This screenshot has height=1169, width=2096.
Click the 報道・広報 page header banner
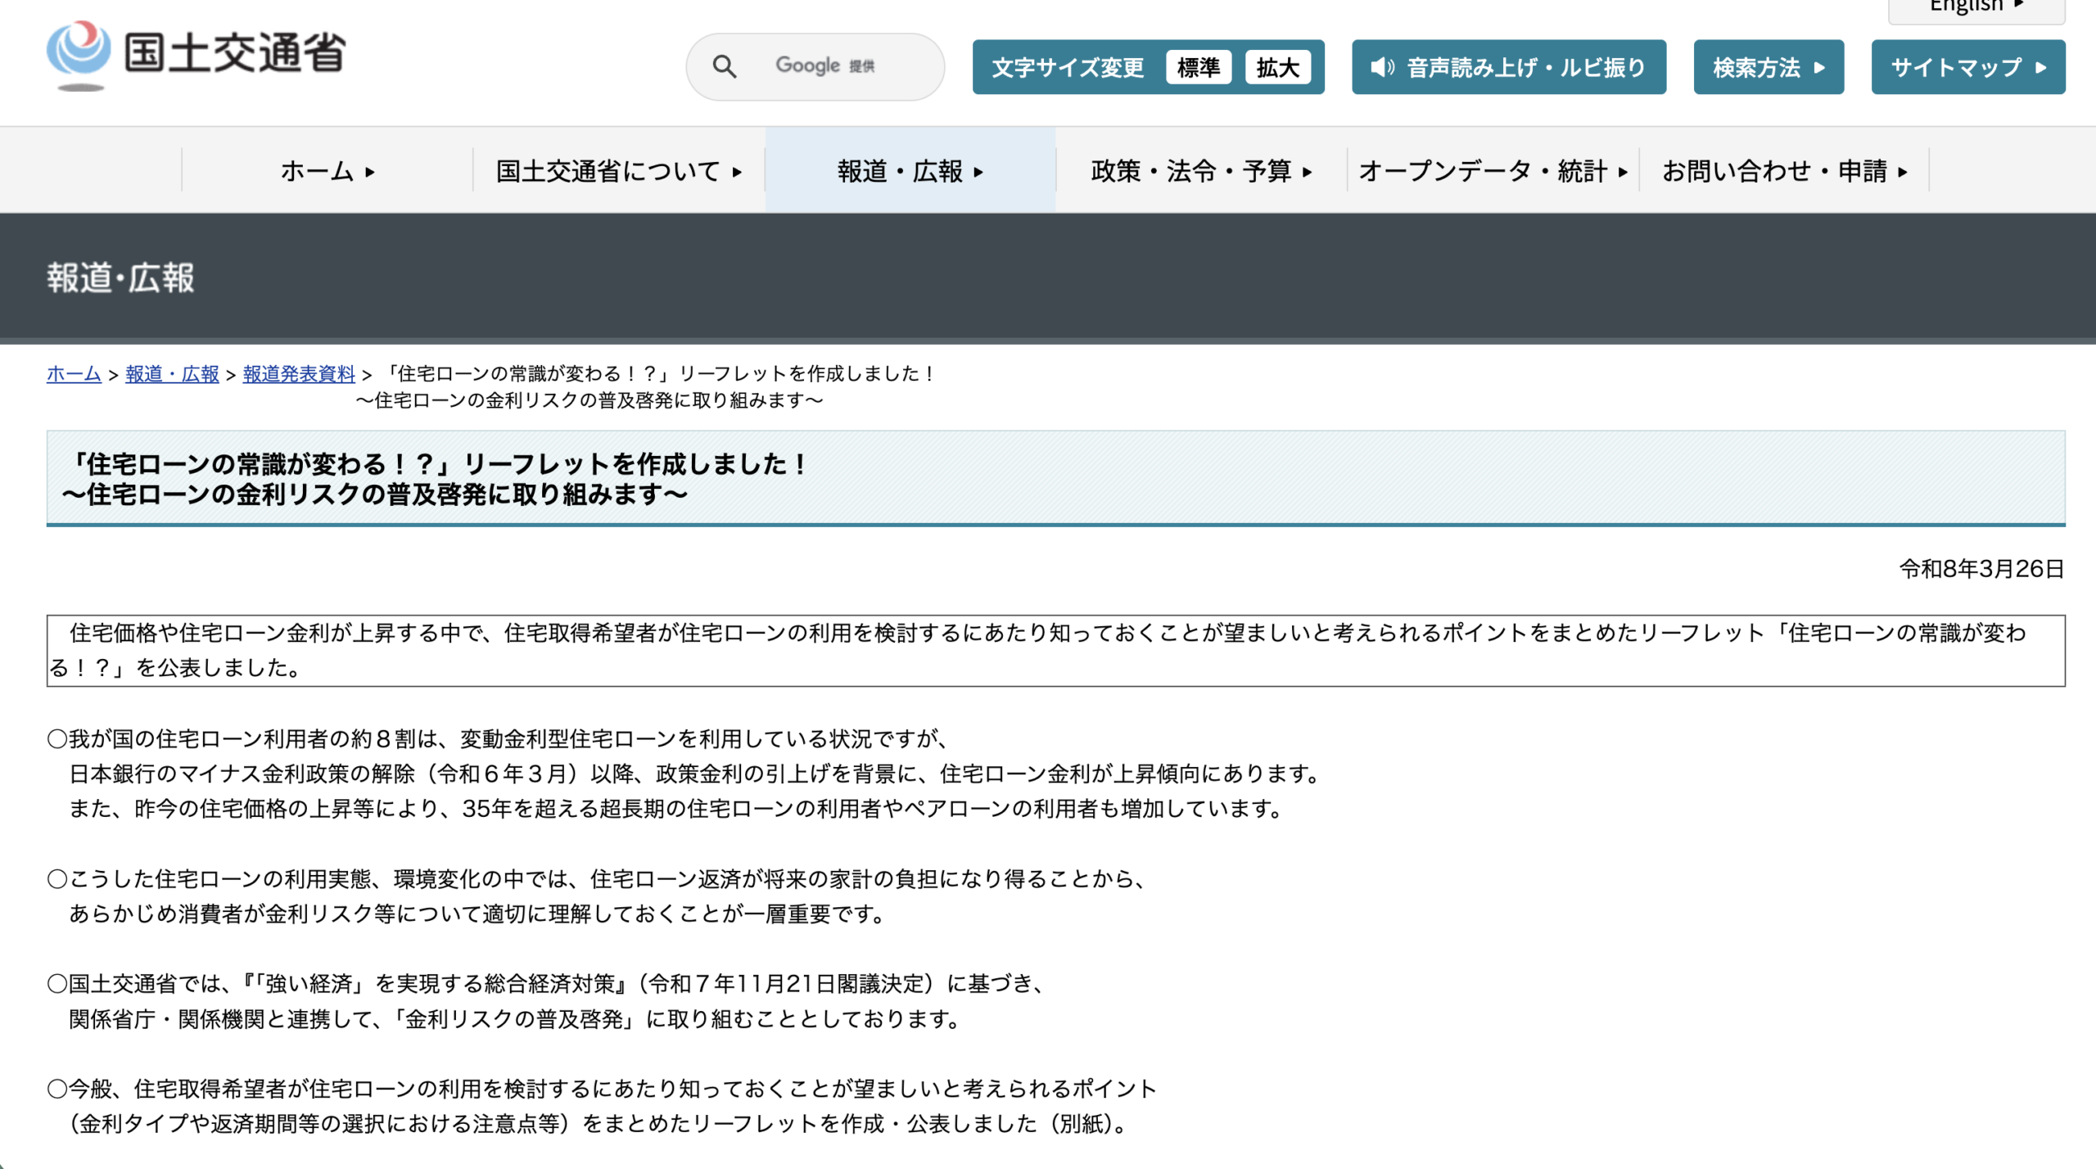point(120,278)
